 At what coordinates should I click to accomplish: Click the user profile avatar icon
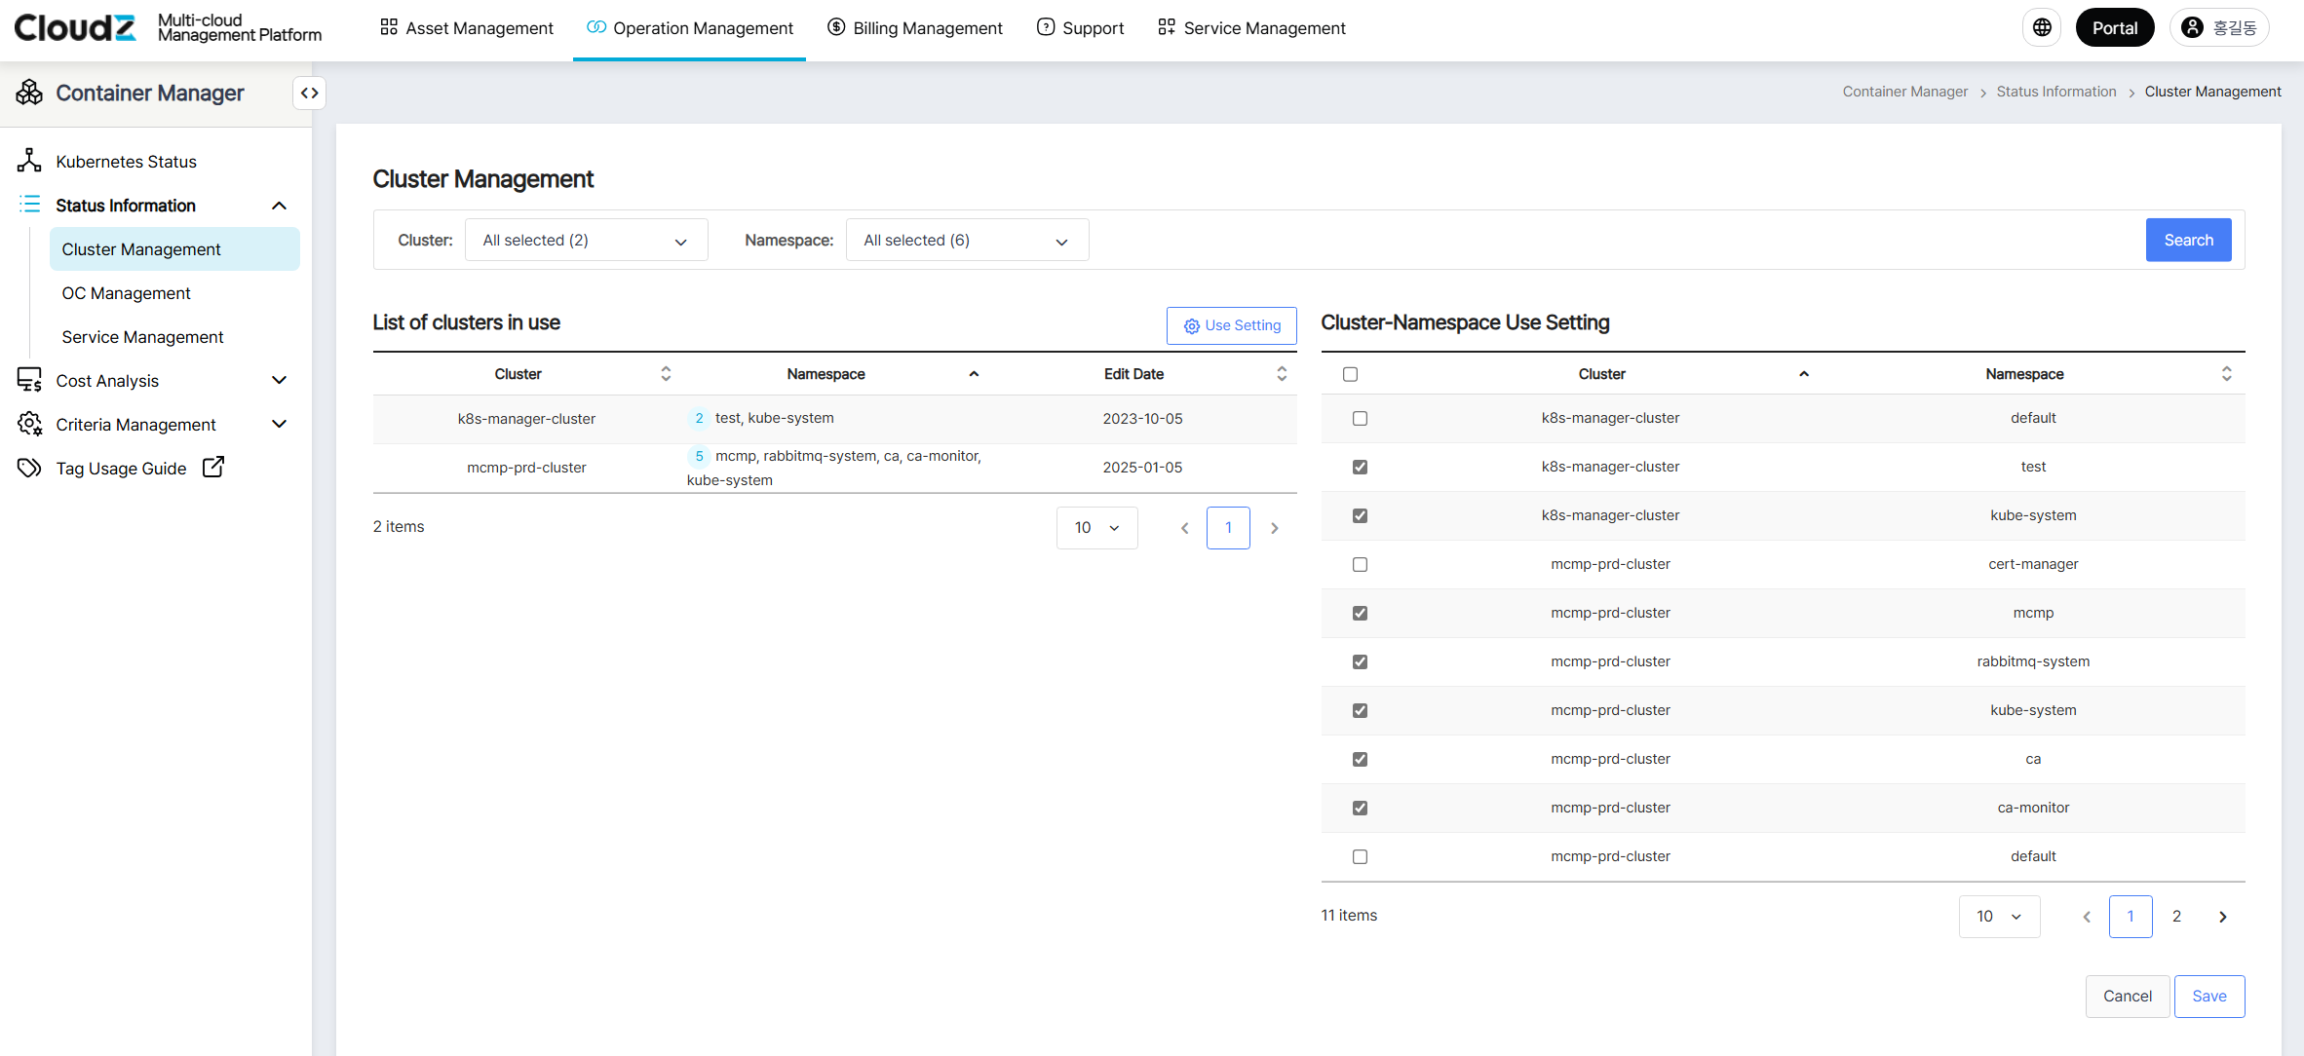point(2192,28)
